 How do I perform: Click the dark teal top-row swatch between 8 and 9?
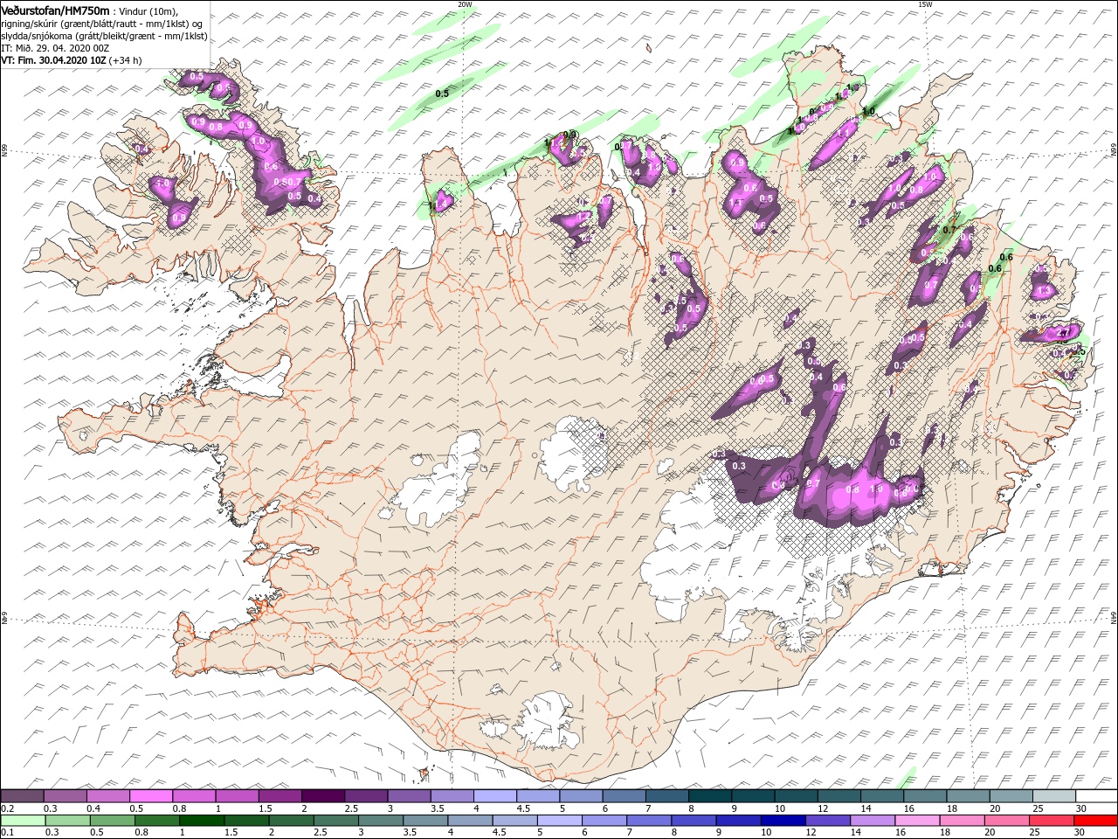click(x=709, y=796)
